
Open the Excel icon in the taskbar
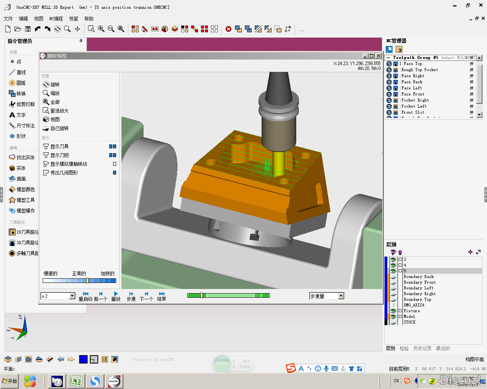[x=76, y=381]
